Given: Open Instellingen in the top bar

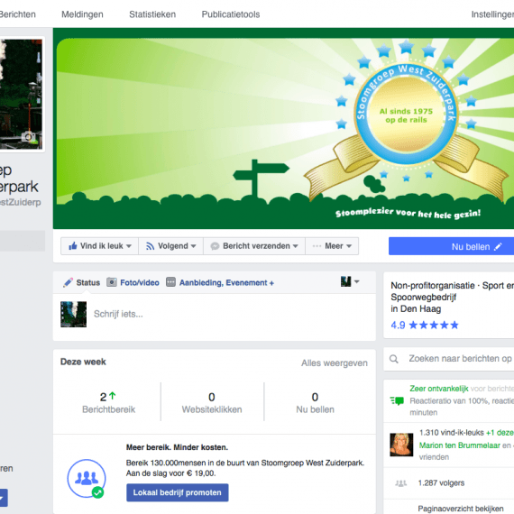Looking at the screenshot, I should (x=492, y=14).
